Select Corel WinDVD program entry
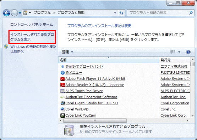This screenshot has width=197, height=140. pyautogui.click(x=77, y=109)
